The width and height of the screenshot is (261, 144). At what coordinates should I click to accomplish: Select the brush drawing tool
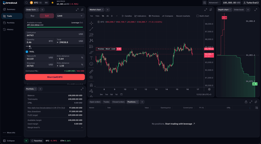pyautogui.click(x=91, y=52)
